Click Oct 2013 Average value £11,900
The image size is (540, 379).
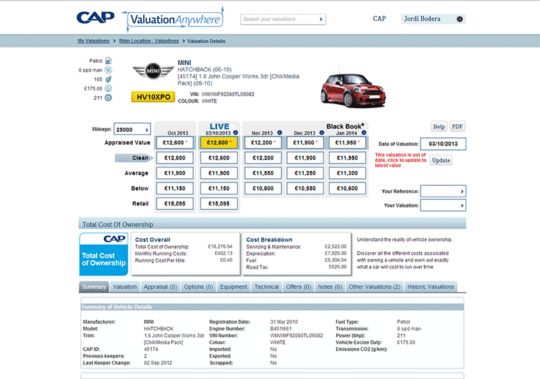point(175,173)
